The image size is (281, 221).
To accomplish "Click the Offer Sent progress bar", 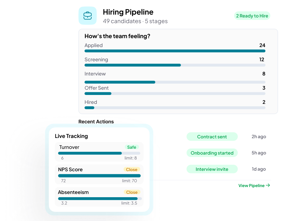I will coord(175,94).
